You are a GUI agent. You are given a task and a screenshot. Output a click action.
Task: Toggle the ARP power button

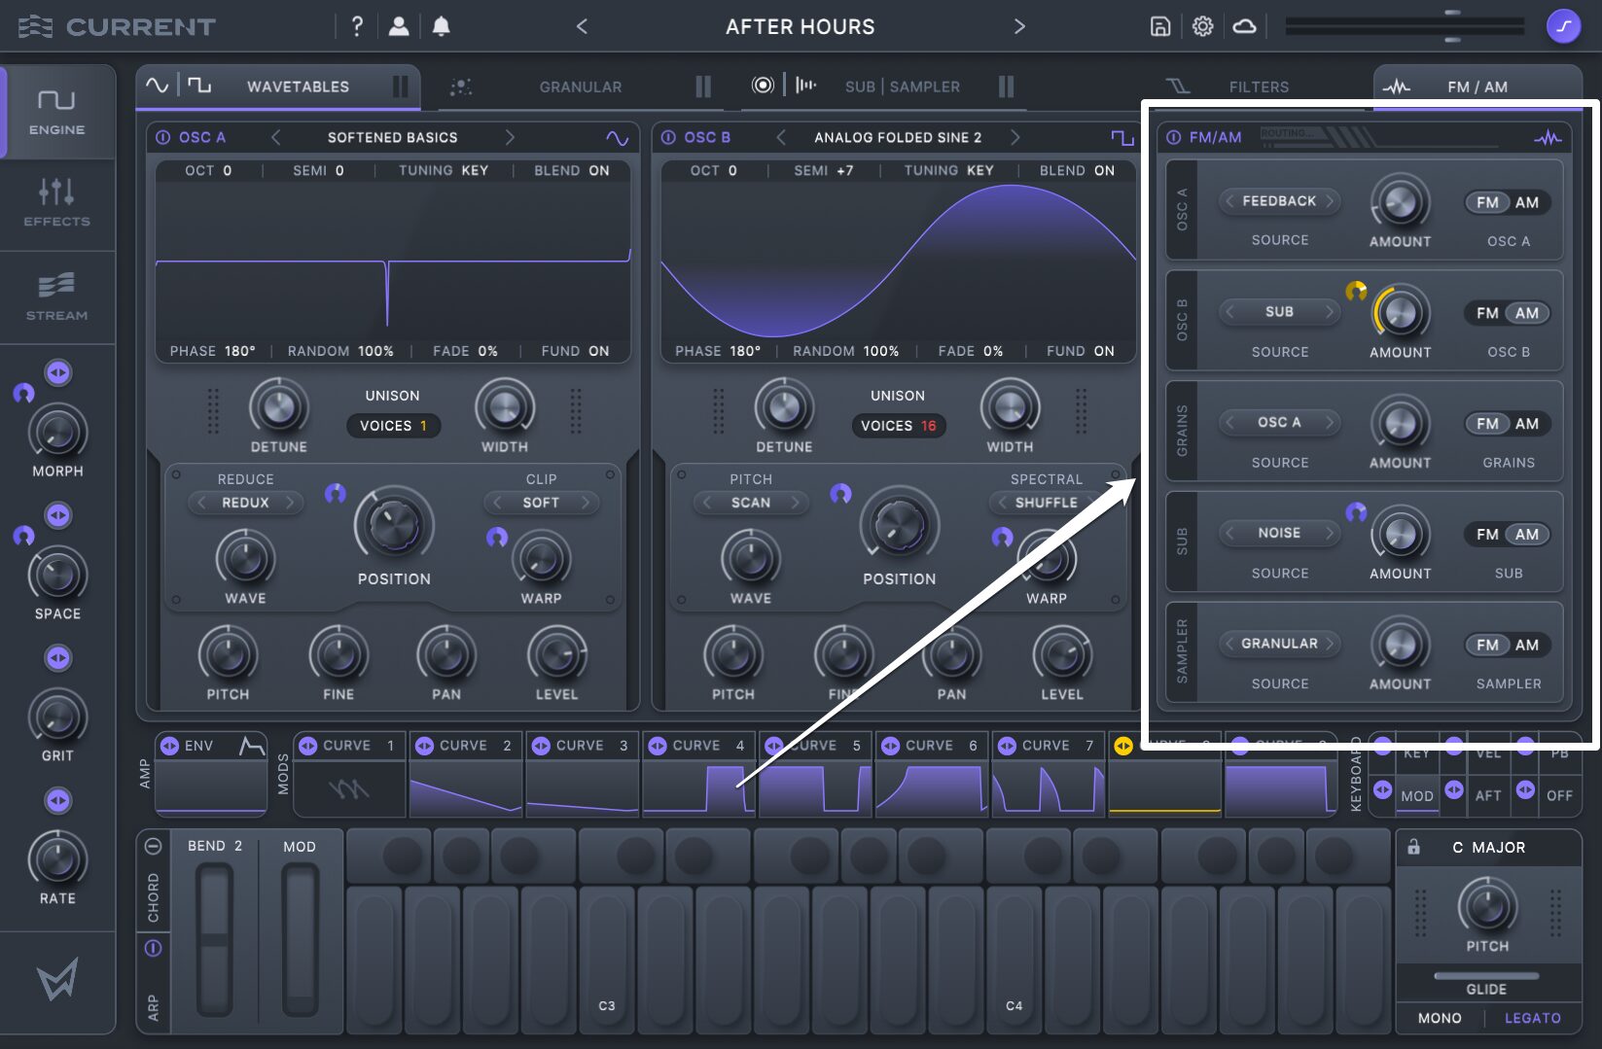coord(153,948)
